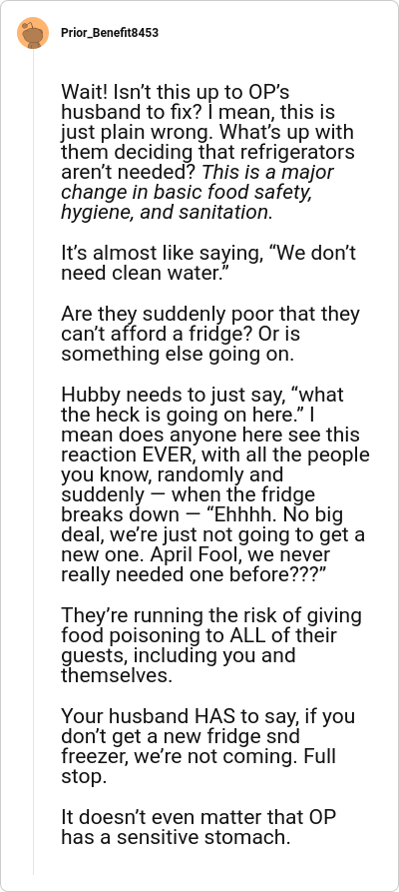This screenshot has width=399, height=892.
Task: Click the paragraph starting "Wait! Isn't this up"
Action: pyautogui.click(x=207, y=152)
